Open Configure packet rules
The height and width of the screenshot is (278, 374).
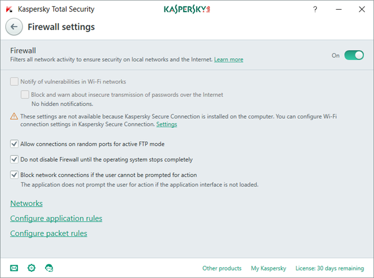(x=48, y=234)
